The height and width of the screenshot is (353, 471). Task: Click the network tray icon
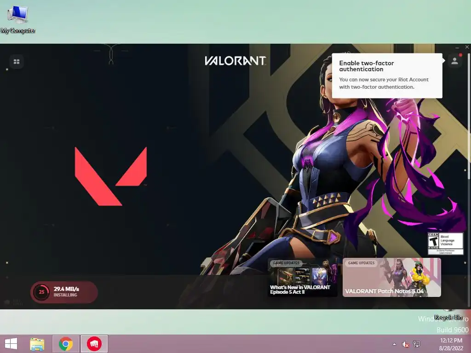417,344
